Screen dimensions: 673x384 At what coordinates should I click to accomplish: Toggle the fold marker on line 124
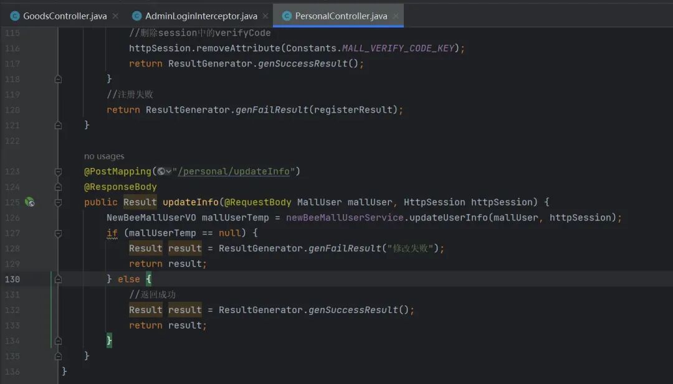click(x=59, y=187)
